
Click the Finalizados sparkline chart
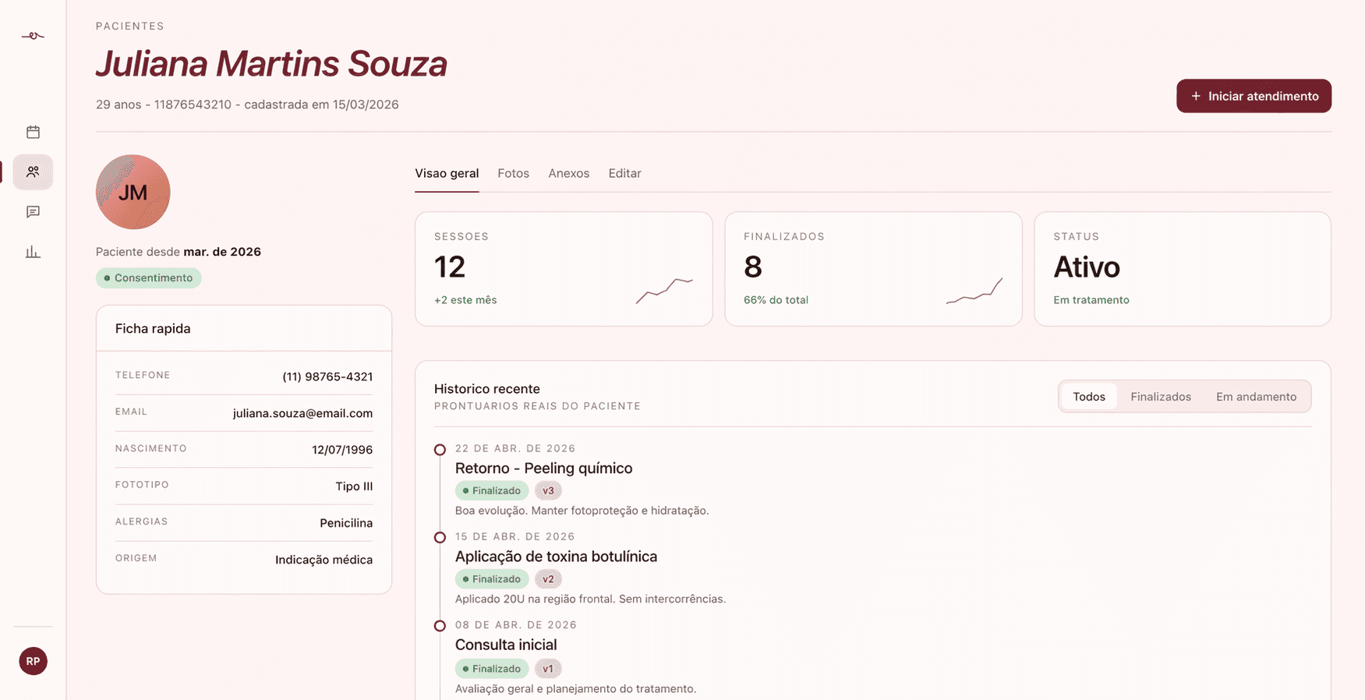[x=974, y=291]
